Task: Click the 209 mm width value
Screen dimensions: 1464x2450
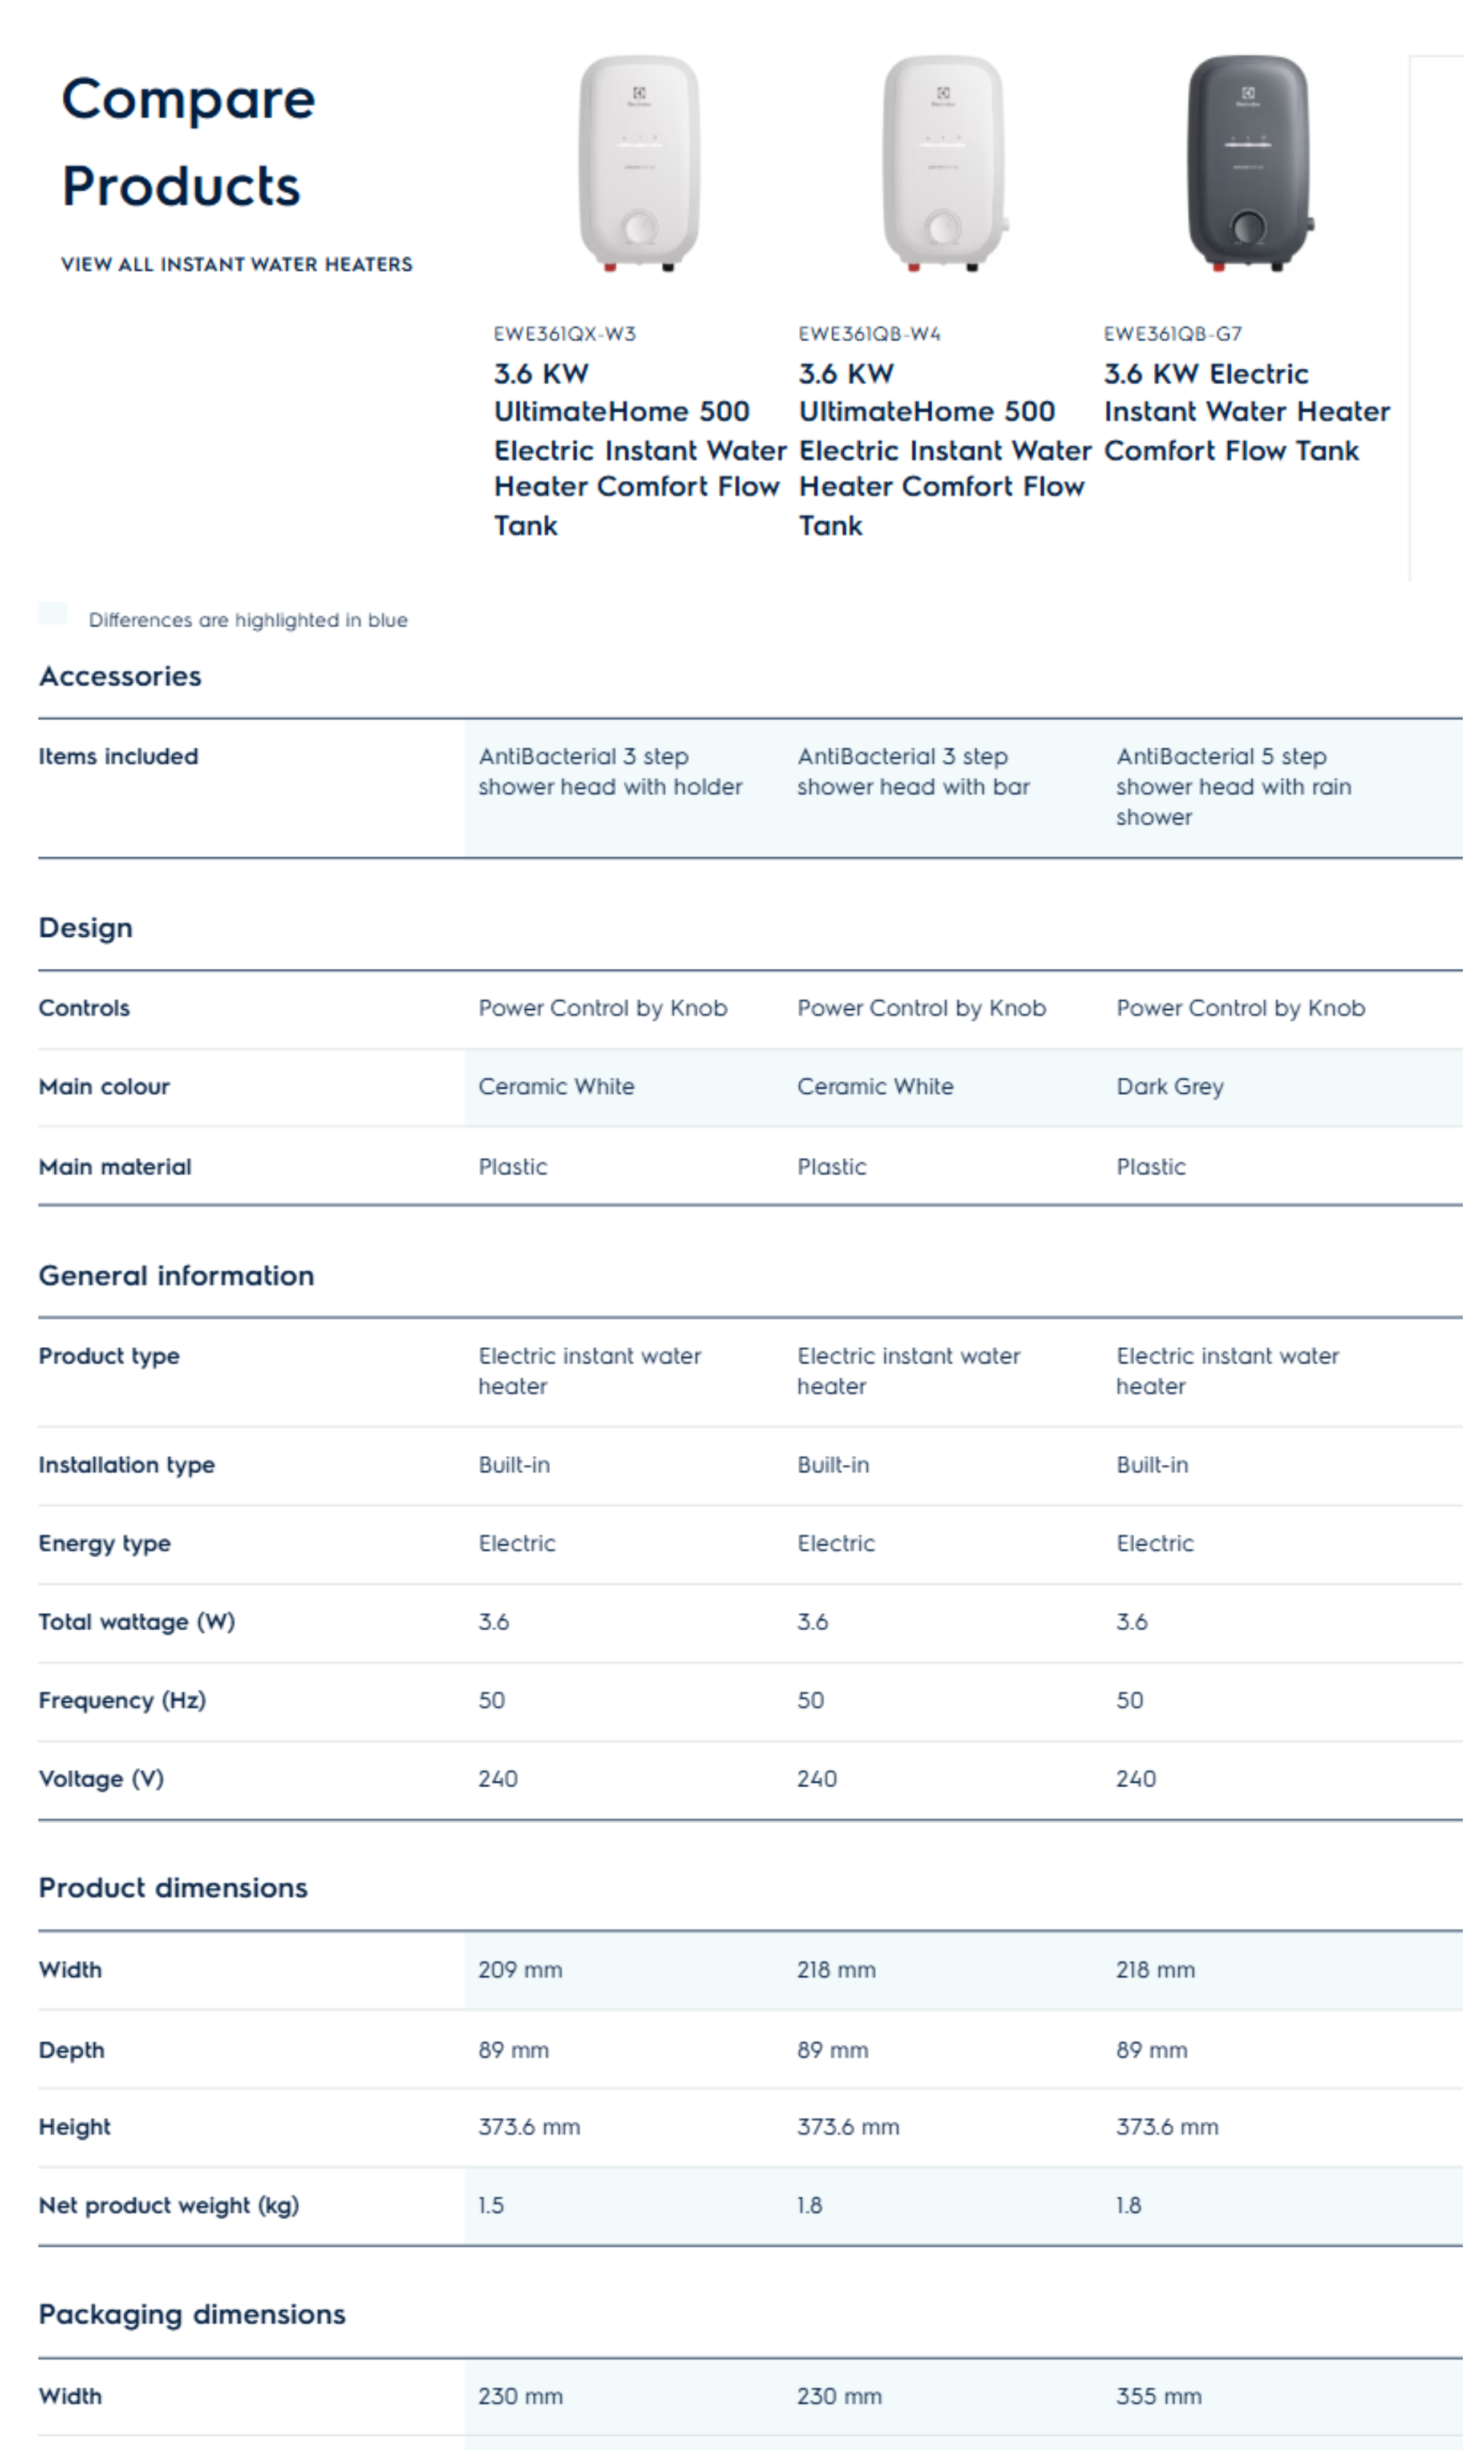Action: [521, 1971]
